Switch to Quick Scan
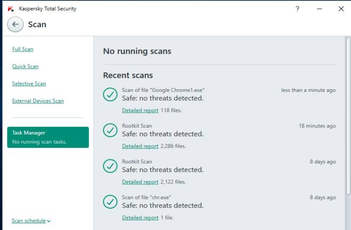Viewport: 351px width, 230px height. [x=25, y=66]
